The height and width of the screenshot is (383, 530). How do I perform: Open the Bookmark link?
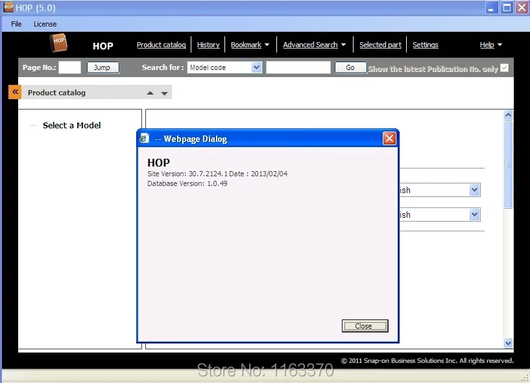coord(246,45)
